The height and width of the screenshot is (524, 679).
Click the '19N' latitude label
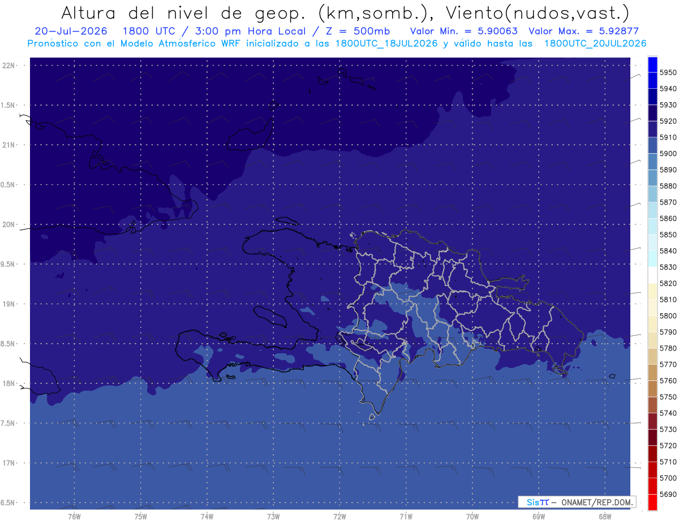[x=9, y=304]
